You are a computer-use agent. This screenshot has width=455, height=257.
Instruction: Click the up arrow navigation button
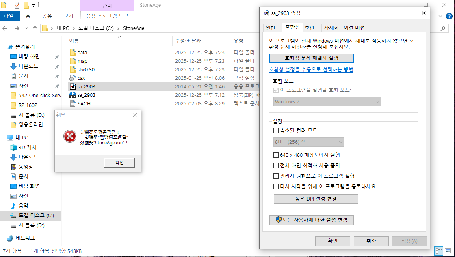point(35,28)
